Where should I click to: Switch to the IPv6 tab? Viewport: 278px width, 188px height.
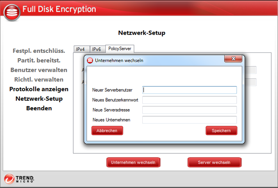(x=96, y=49)
